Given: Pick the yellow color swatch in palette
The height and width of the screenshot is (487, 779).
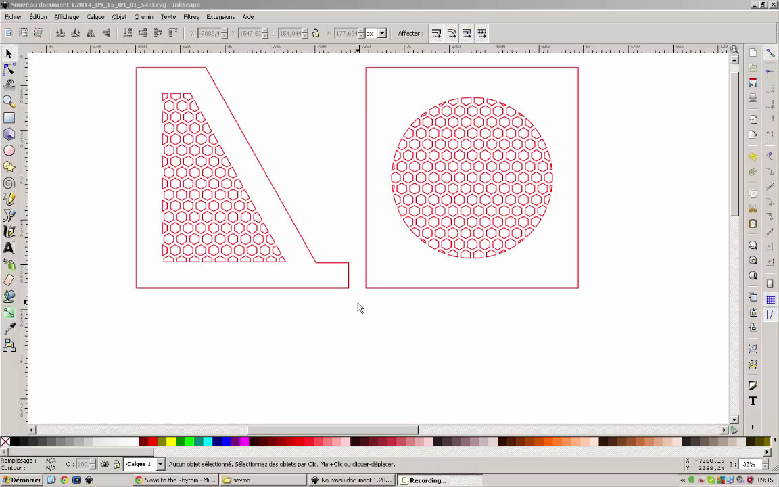Looking at the screenshot, I should point(171,442).
